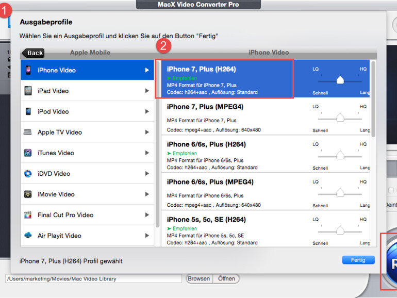Screen dimensions: 397x298
Task: Expand the iPad Video category arrow
Action: [147, 91]
